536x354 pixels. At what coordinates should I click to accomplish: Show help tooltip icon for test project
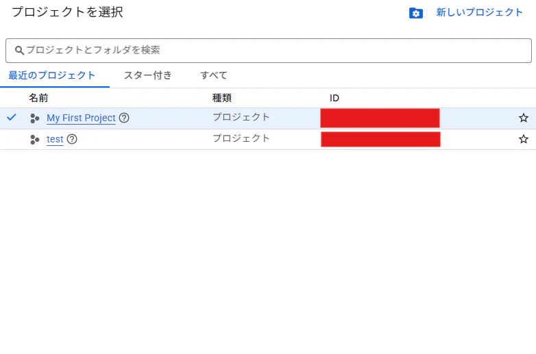(72, 139)
